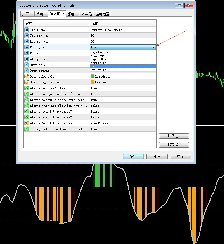Image resolution: width=224 pixels, height=244 pixels.
Task: Click 'Alerts sound true/false?' value false
Action: point(123,111)
